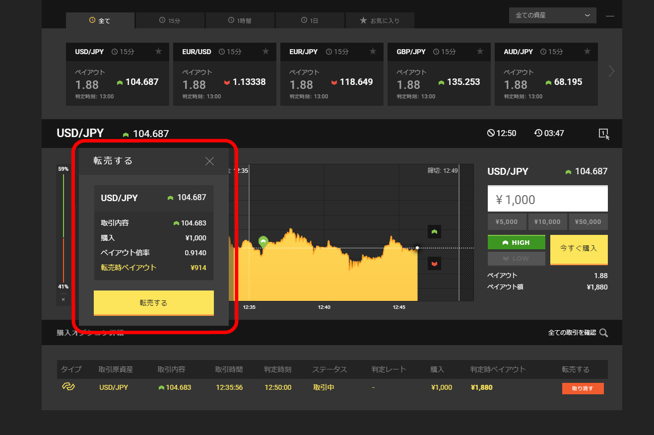This screenshot has width=654, height=435.
Task: Click the green HIGH arrow on chart
Action: click(435, 231)
